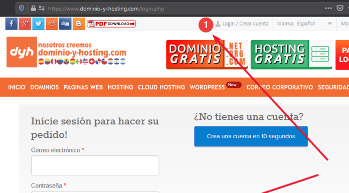Click the row of country flags
The image size is (349, 193).
82,61
